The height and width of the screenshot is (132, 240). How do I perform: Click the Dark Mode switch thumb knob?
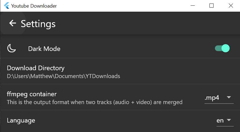coord(226,48)
